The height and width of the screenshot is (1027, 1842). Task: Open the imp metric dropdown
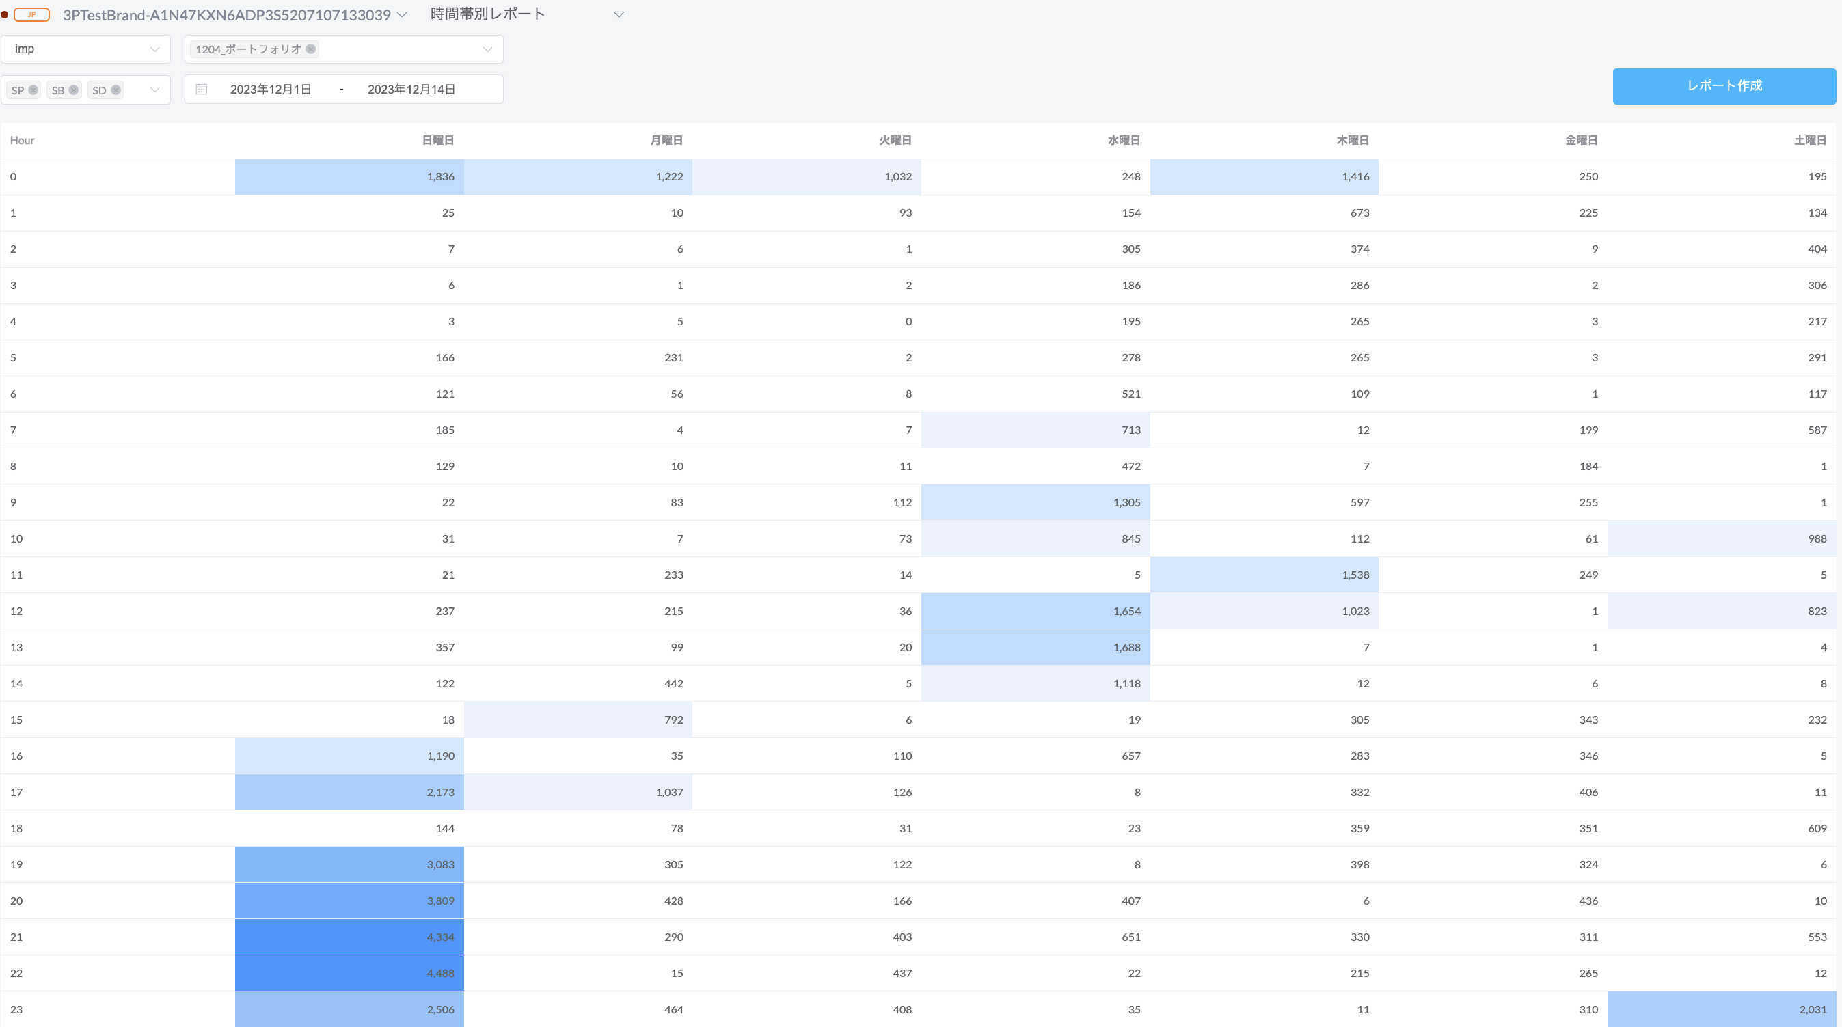(86, 49)
